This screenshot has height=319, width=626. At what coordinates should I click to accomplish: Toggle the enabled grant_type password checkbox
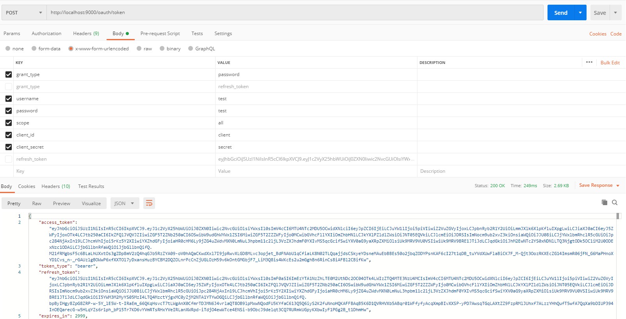click(9, 74)
